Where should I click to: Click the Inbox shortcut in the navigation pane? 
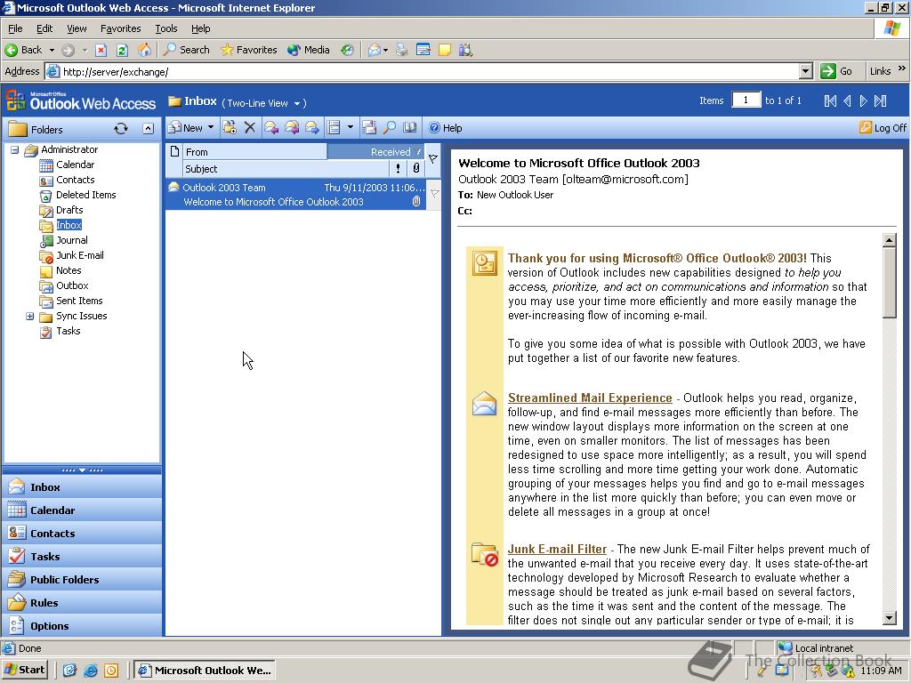(x=82, y=486)
